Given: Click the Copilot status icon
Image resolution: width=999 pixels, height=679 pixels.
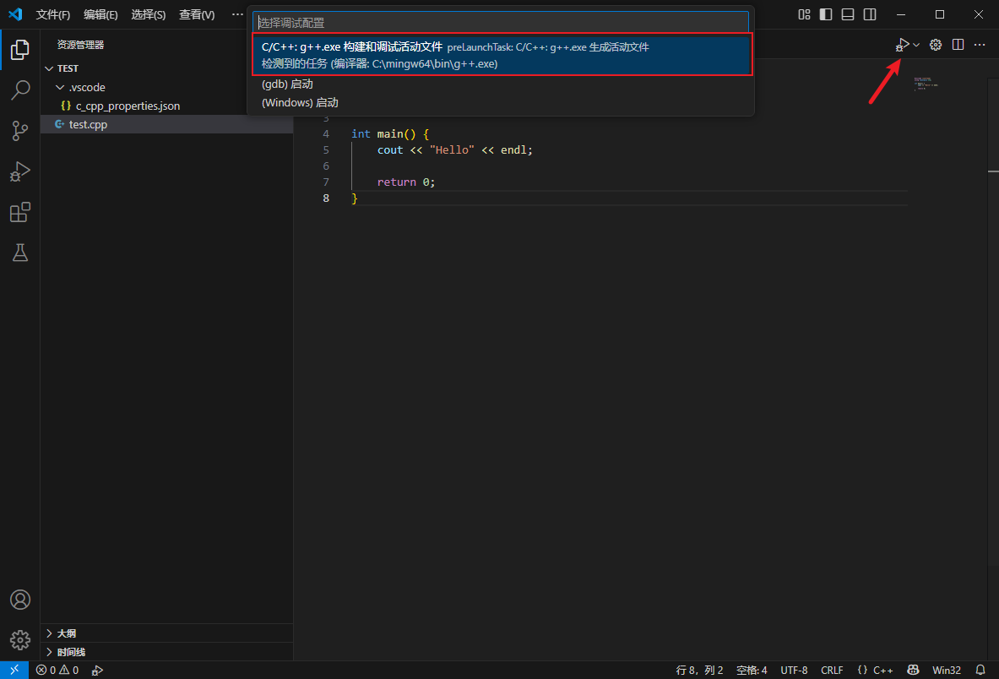Looking at the screenshot, I should click(913, 670).
